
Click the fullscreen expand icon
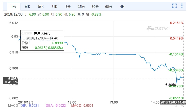click(x=174, y=6)
